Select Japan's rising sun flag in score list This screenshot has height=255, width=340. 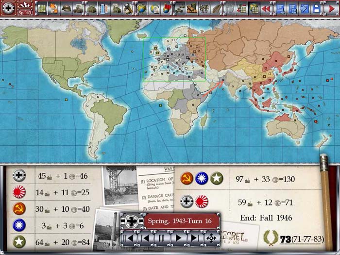click(19, 192)
